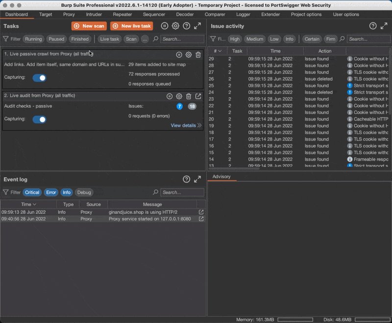Filter issues by Medium severity
The image size is (392, 323).
[254, 39]
